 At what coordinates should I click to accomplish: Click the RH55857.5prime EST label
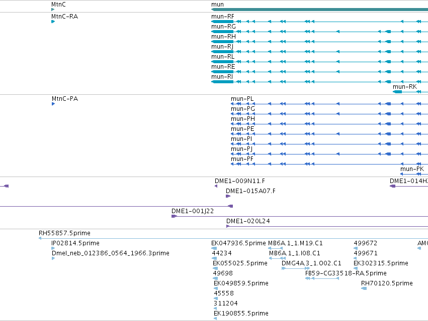point(64,233)
